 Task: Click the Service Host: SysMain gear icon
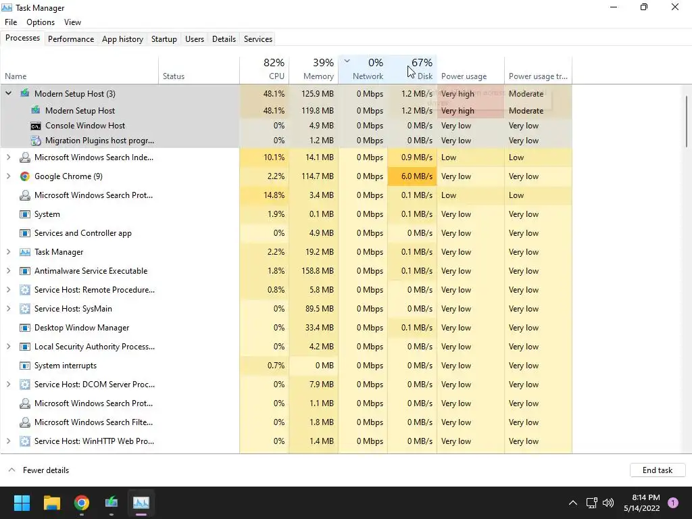pyautogui.click(x=25, y=309)
